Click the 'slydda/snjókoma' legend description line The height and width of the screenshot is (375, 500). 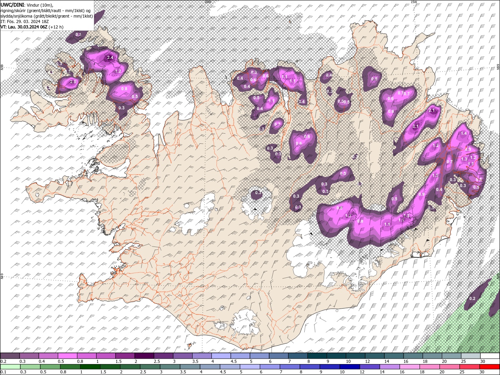pos(46,16)
